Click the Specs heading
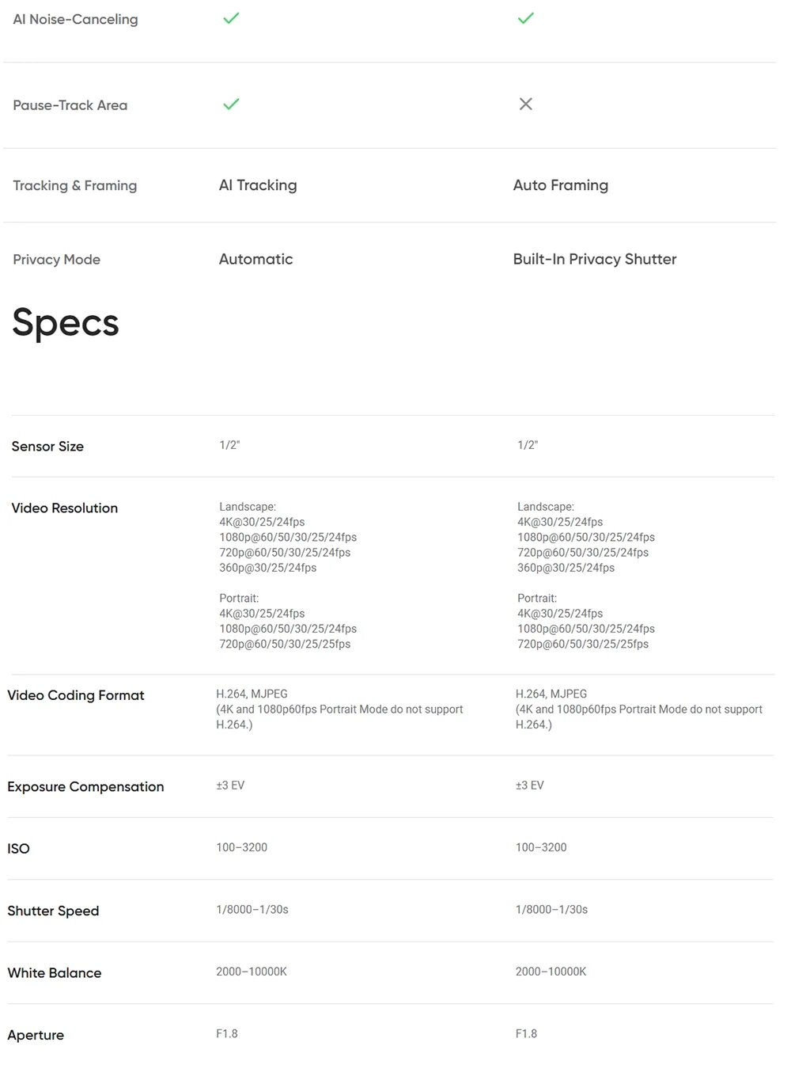The height and width of the screenshot is (1065, 791). tap(66, 323)
